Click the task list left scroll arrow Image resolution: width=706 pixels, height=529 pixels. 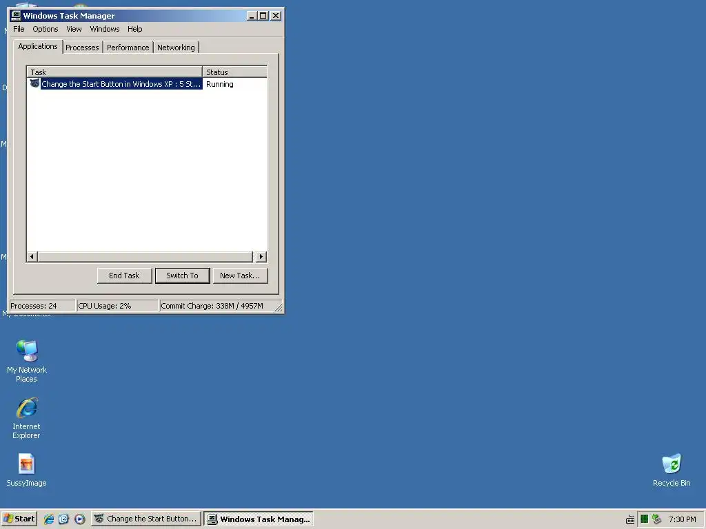tap(32, 257)
